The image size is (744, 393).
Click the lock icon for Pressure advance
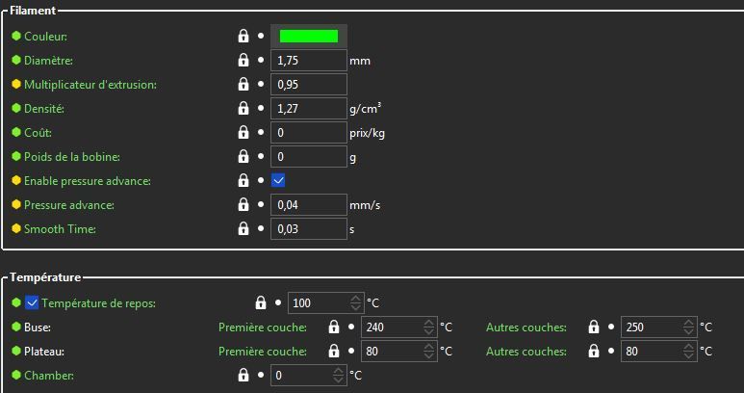pos(243,204)
